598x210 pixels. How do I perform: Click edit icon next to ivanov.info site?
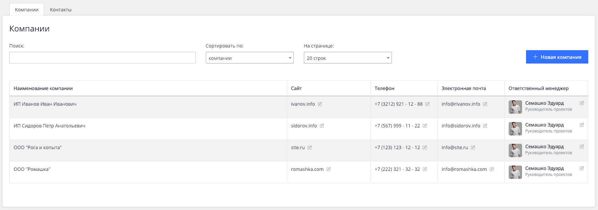tap(320, 104)
